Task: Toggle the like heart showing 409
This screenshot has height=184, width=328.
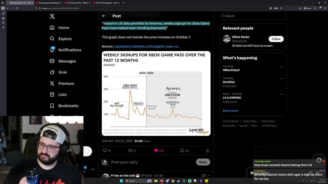Action: tap(156, 151)
